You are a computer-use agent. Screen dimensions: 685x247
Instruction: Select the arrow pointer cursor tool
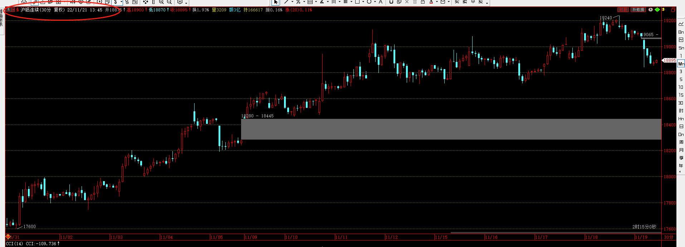tap(275, 2)
